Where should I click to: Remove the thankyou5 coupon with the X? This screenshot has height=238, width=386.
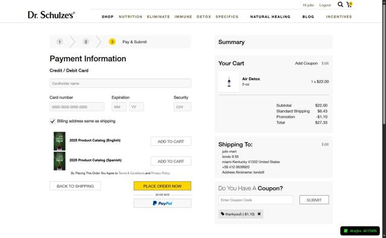point(259,214)
